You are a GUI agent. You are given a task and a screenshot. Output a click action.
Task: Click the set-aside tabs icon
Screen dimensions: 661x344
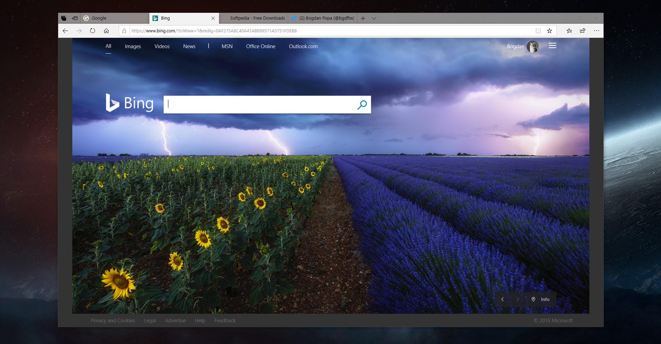tap(63, 18)
